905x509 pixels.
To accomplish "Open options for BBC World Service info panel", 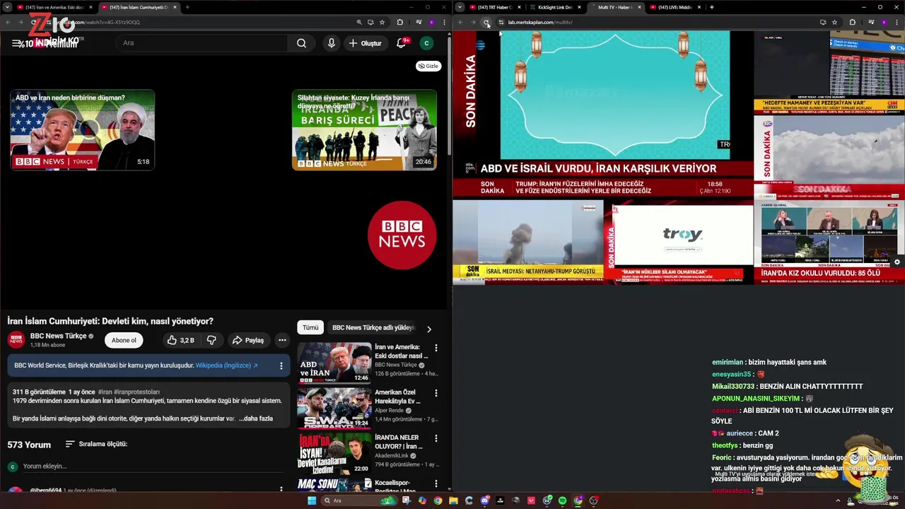I will [x=281, y=365].
